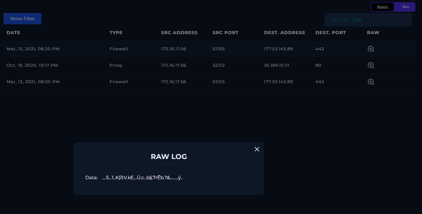This screenshot has height=214, width=422.
Task: Click the SRC PORT column header
Action: tap(225, 33)
